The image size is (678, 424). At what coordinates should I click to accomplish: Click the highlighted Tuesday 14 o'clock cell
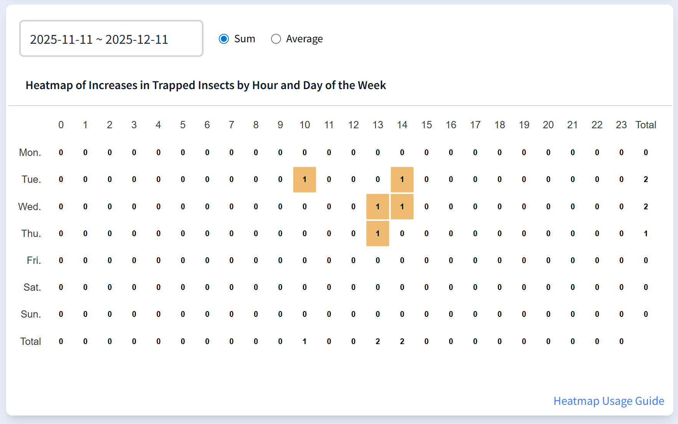tap(402, 179)
